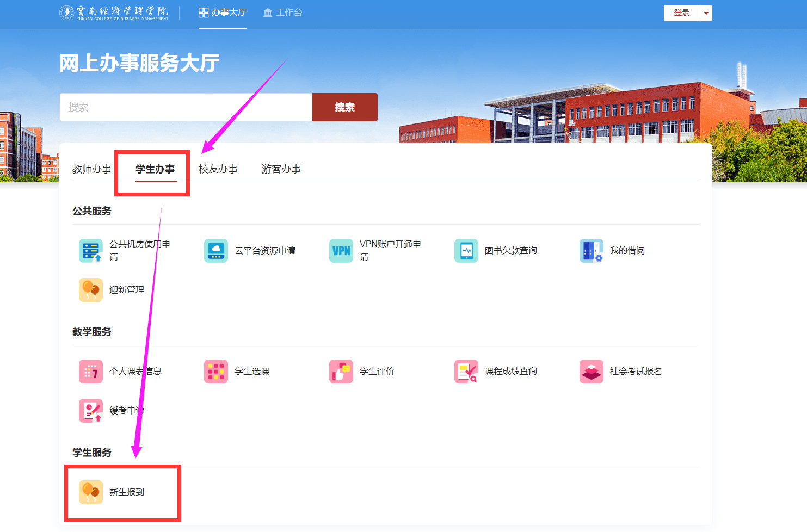Open the 新生报到 balloon icon

tap(90, 492)
